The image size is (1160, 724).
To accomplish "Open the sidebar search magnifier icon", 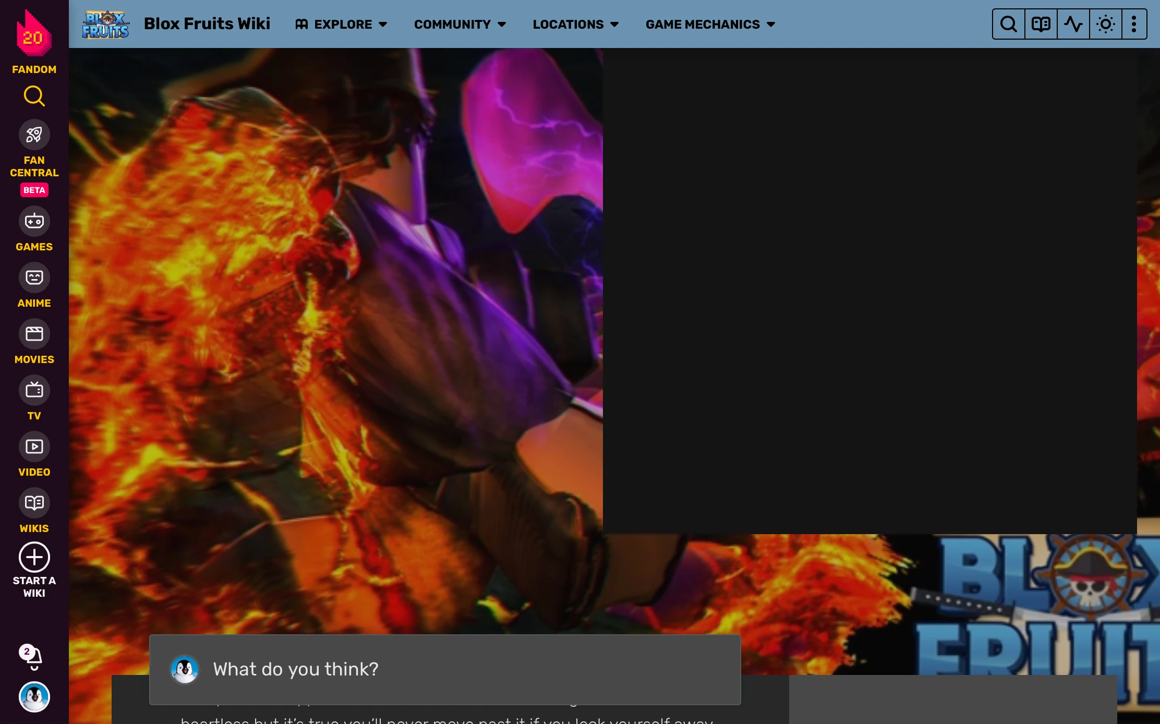I will (34, 96).
